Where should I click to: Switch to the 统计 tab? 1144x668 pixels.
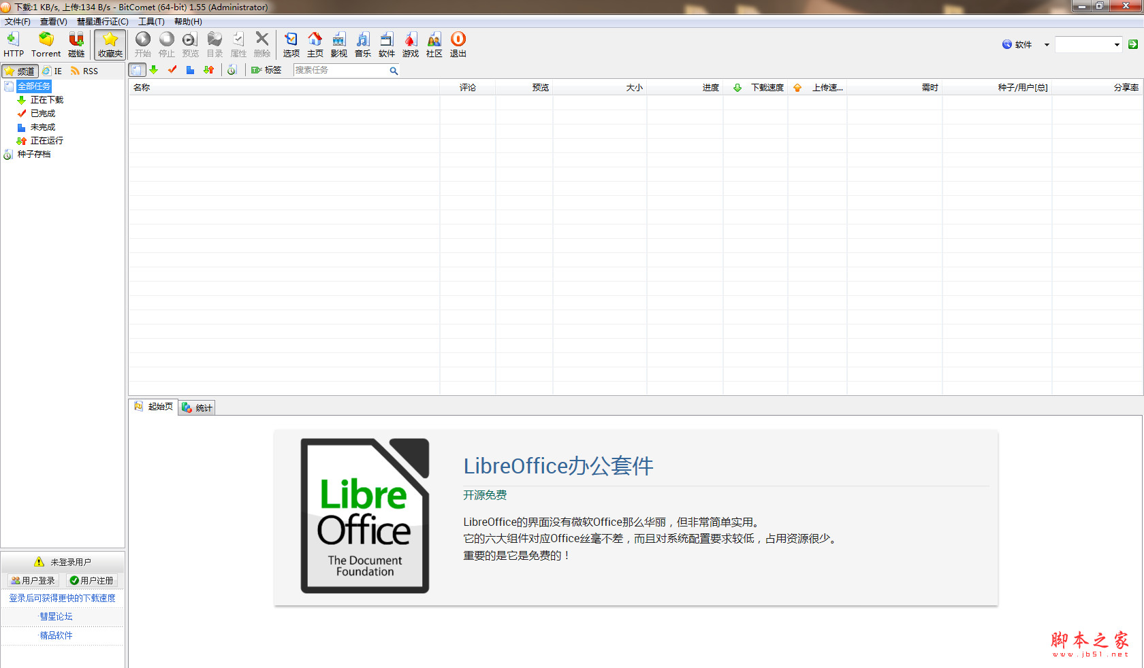(x=197, y=407)
